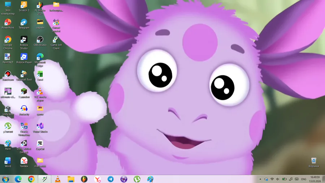Select the Microsoft Edge desktop shortcut
325x183 pixels.
click(x=40, y=60)
